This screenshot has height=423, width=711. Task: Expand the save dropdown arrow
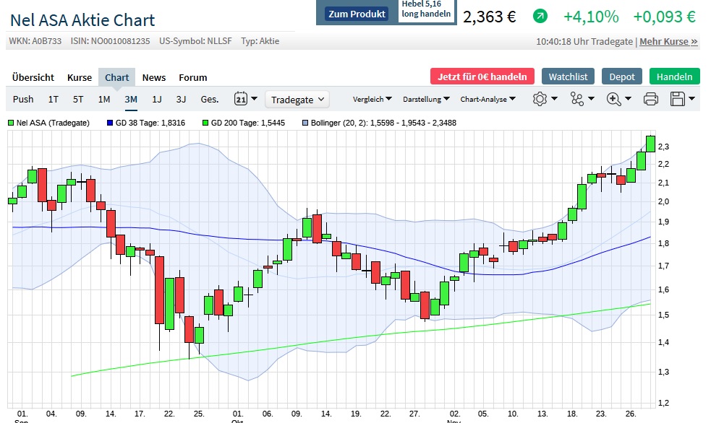(691, 98)
